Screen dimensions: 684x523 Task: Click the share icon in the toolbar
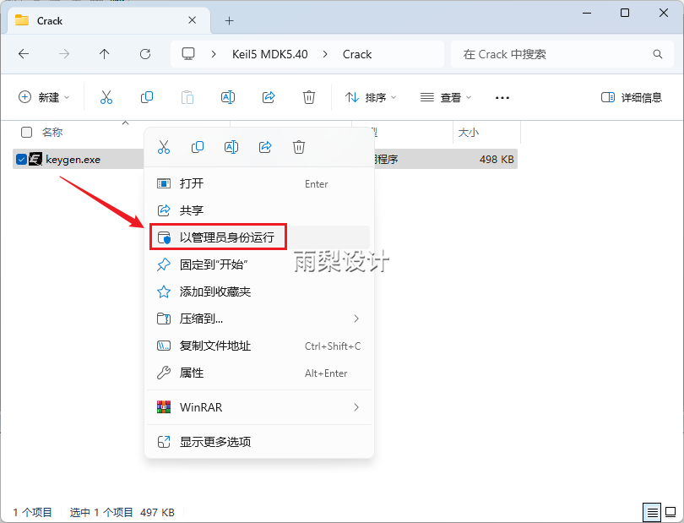tap(269, 97)
